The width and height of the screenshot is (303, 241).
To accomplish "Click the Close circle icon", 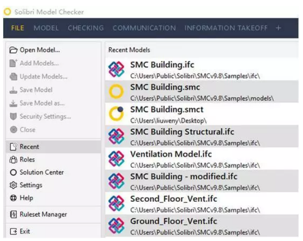I will pos(13,130).
